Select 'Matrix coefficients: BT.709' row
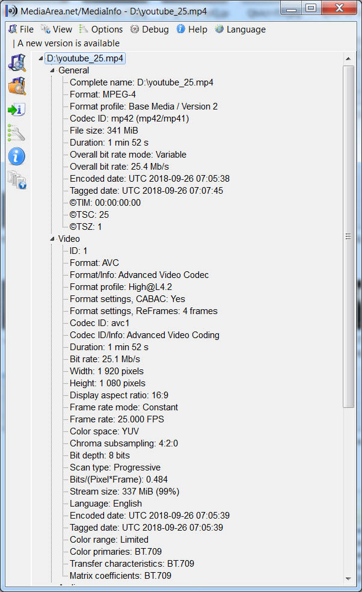The height and width of the screenshot is (592, 362). [x=120, y=576]
